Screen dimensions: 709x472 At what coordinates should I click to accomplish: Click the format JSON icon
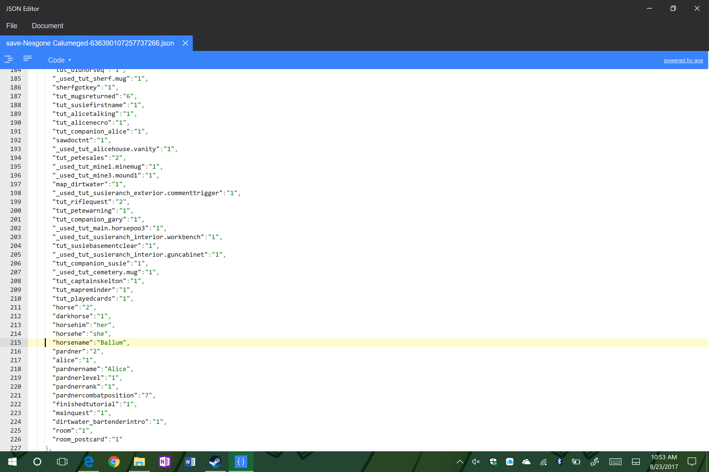9,59
